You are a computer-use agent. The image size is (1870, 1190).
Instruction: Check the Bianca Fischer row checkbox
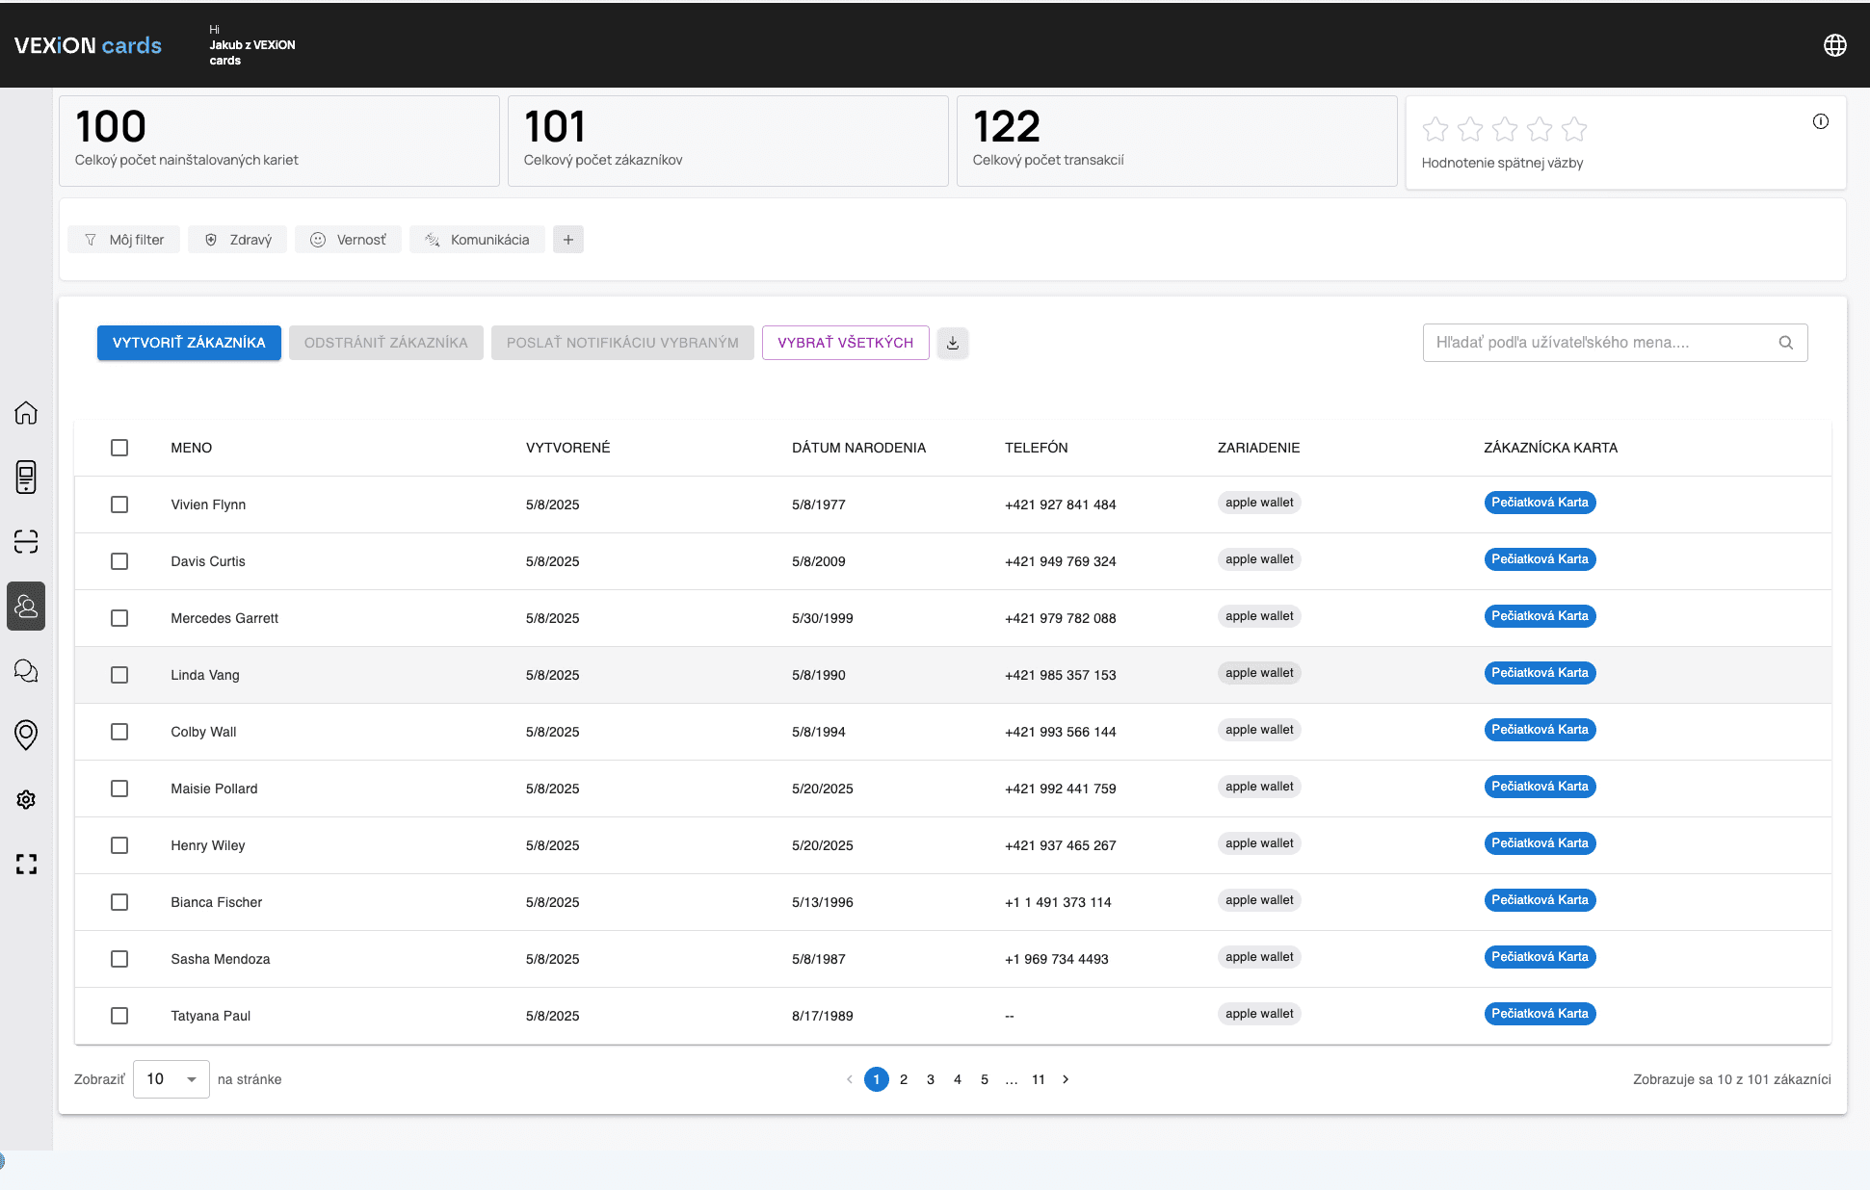point(119,902)
